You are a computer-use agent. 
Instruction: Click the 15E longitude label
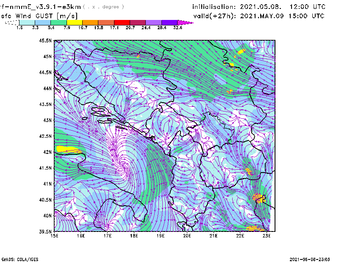pos(54,236)
